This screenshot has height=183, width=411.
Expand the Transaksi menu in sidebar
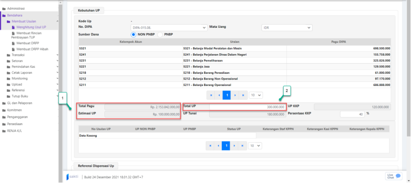click(x=18, y=55)
